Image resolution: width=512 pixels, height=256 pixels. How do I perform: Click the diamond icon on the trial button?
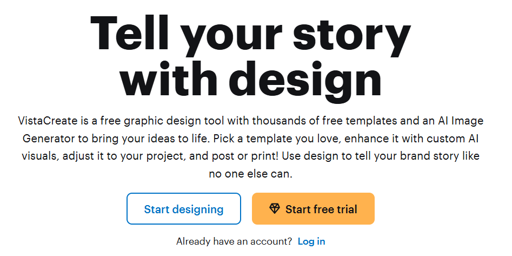click(275, 209)
